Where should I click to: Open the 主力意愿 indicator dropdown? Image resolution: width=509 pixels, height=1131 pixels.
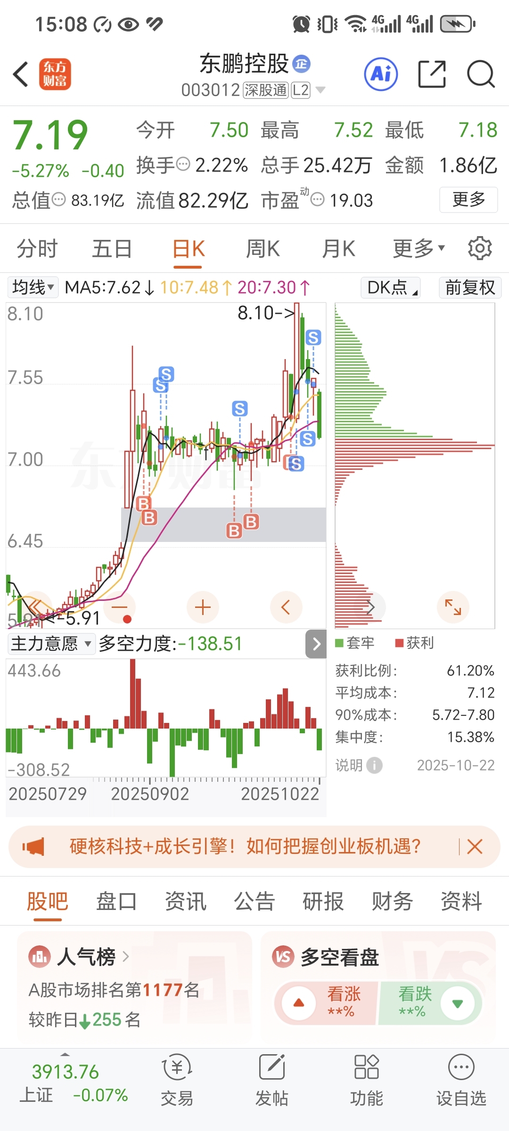51,644
